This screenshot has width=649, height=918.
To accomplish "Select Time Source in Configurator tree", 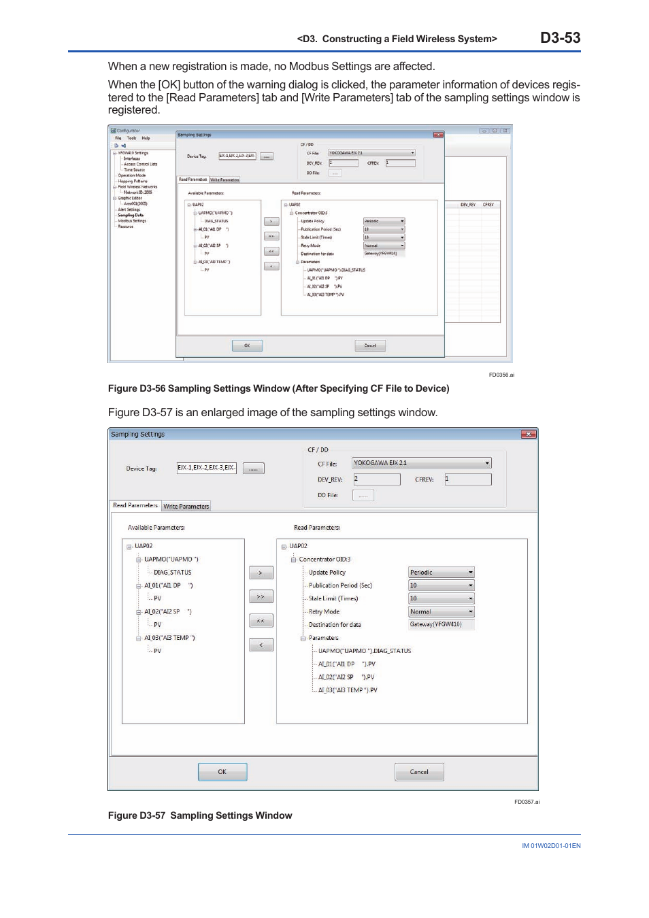I will tap(135, 170).
